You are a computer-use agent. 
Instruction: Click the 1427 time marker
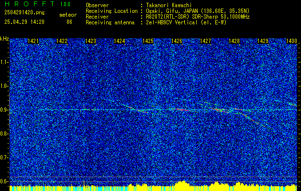[205, 41]
